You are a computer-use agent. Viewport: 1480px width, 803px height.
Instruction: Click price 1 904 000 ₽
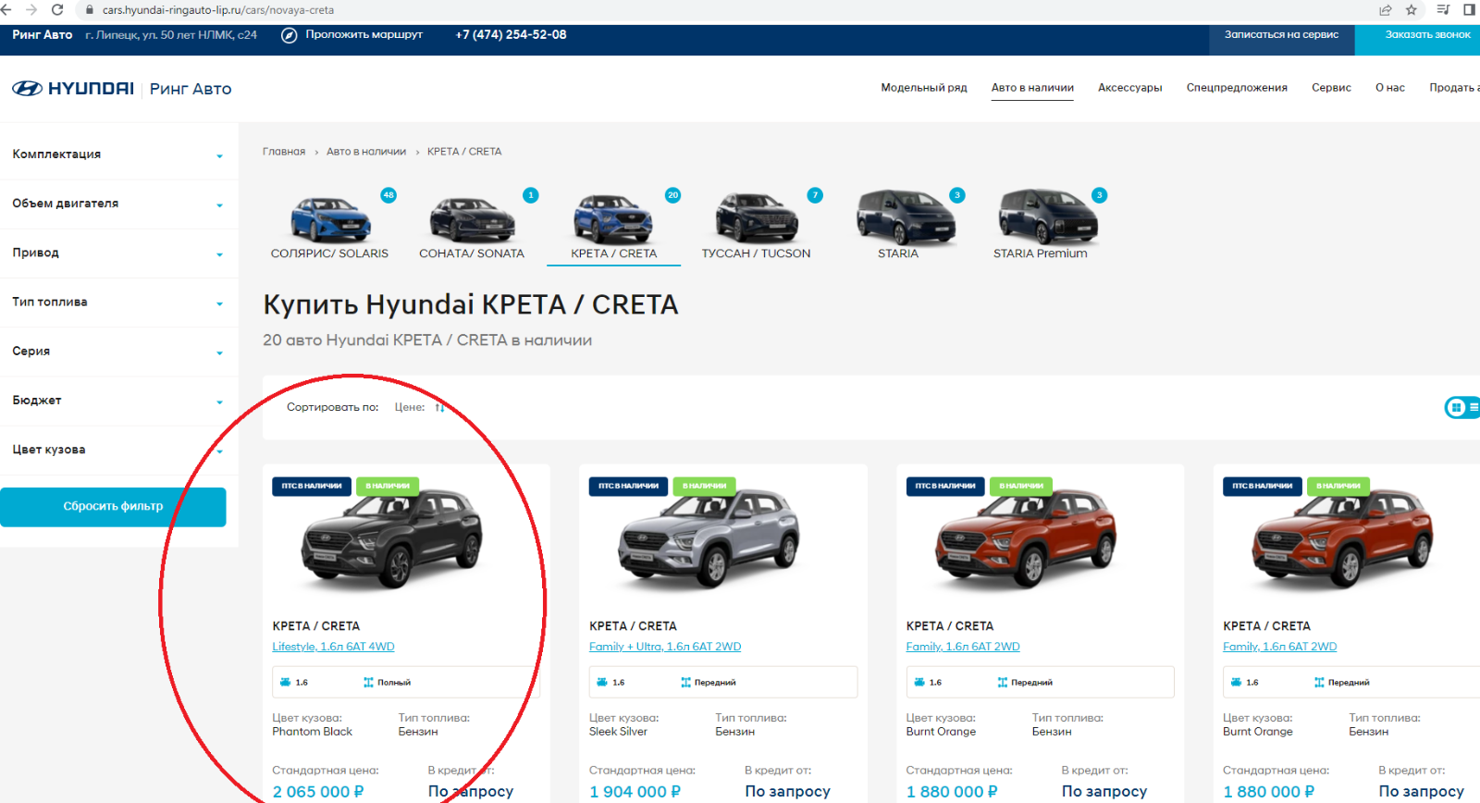tap(635, 792)
